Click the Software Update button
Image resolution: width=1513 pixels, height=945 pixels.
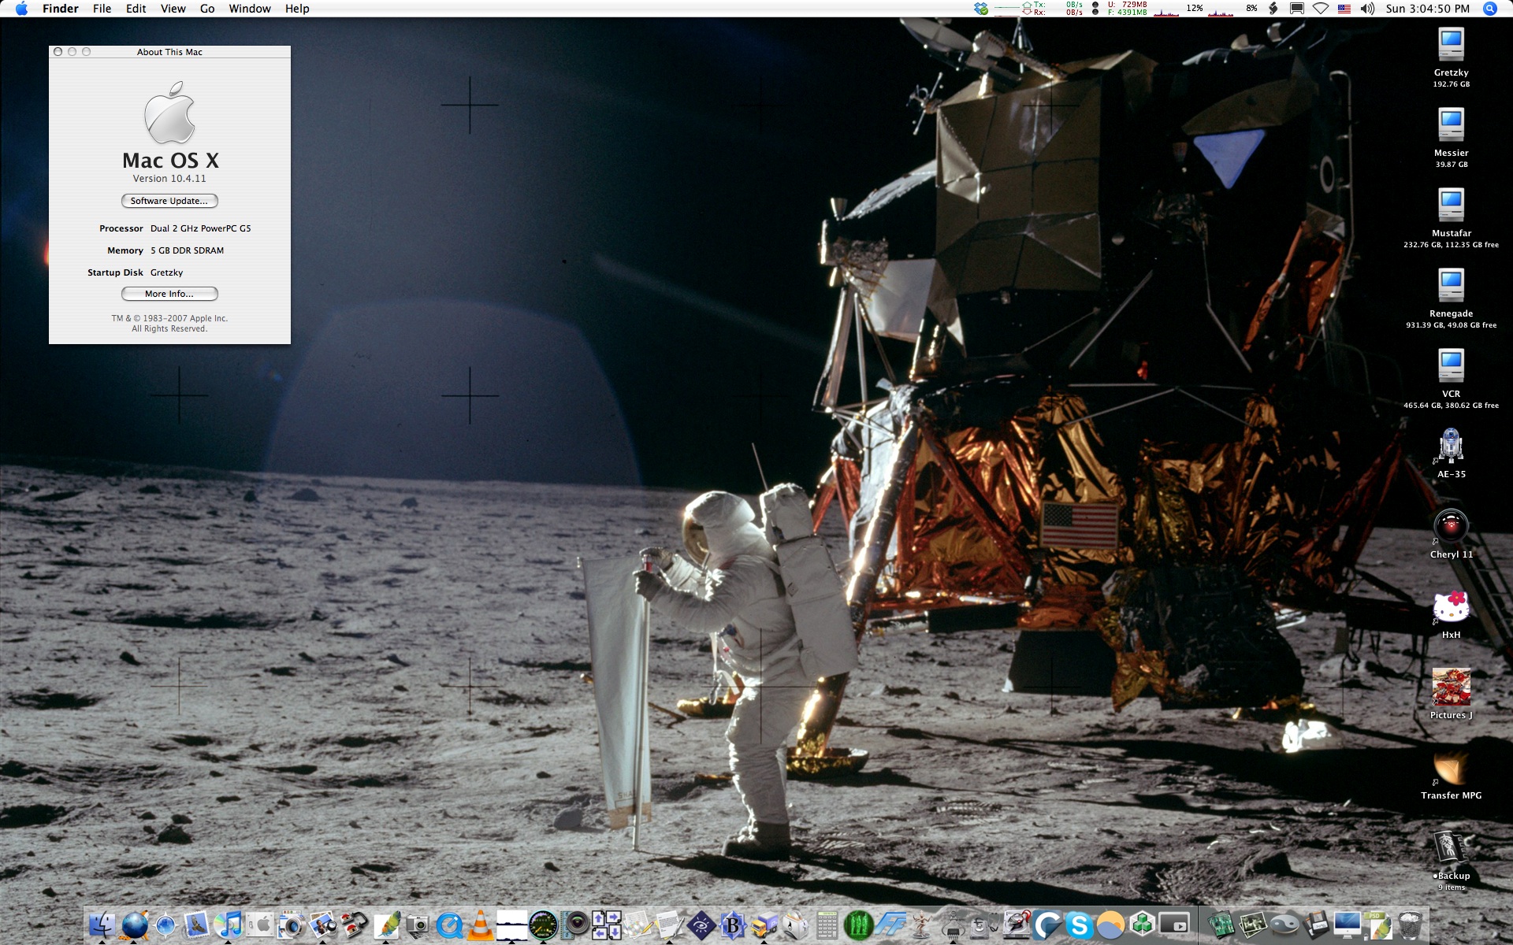169,201
